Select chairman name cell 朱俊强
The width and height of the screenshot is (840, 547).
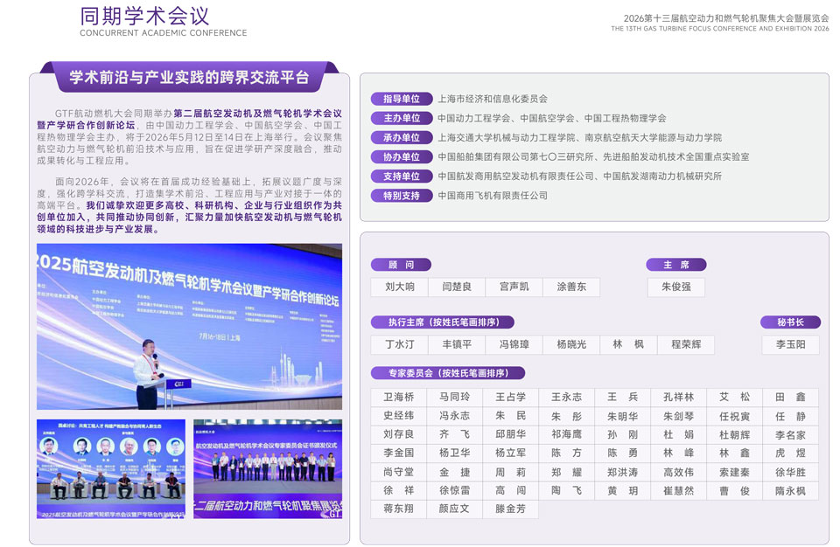(675, 287)
